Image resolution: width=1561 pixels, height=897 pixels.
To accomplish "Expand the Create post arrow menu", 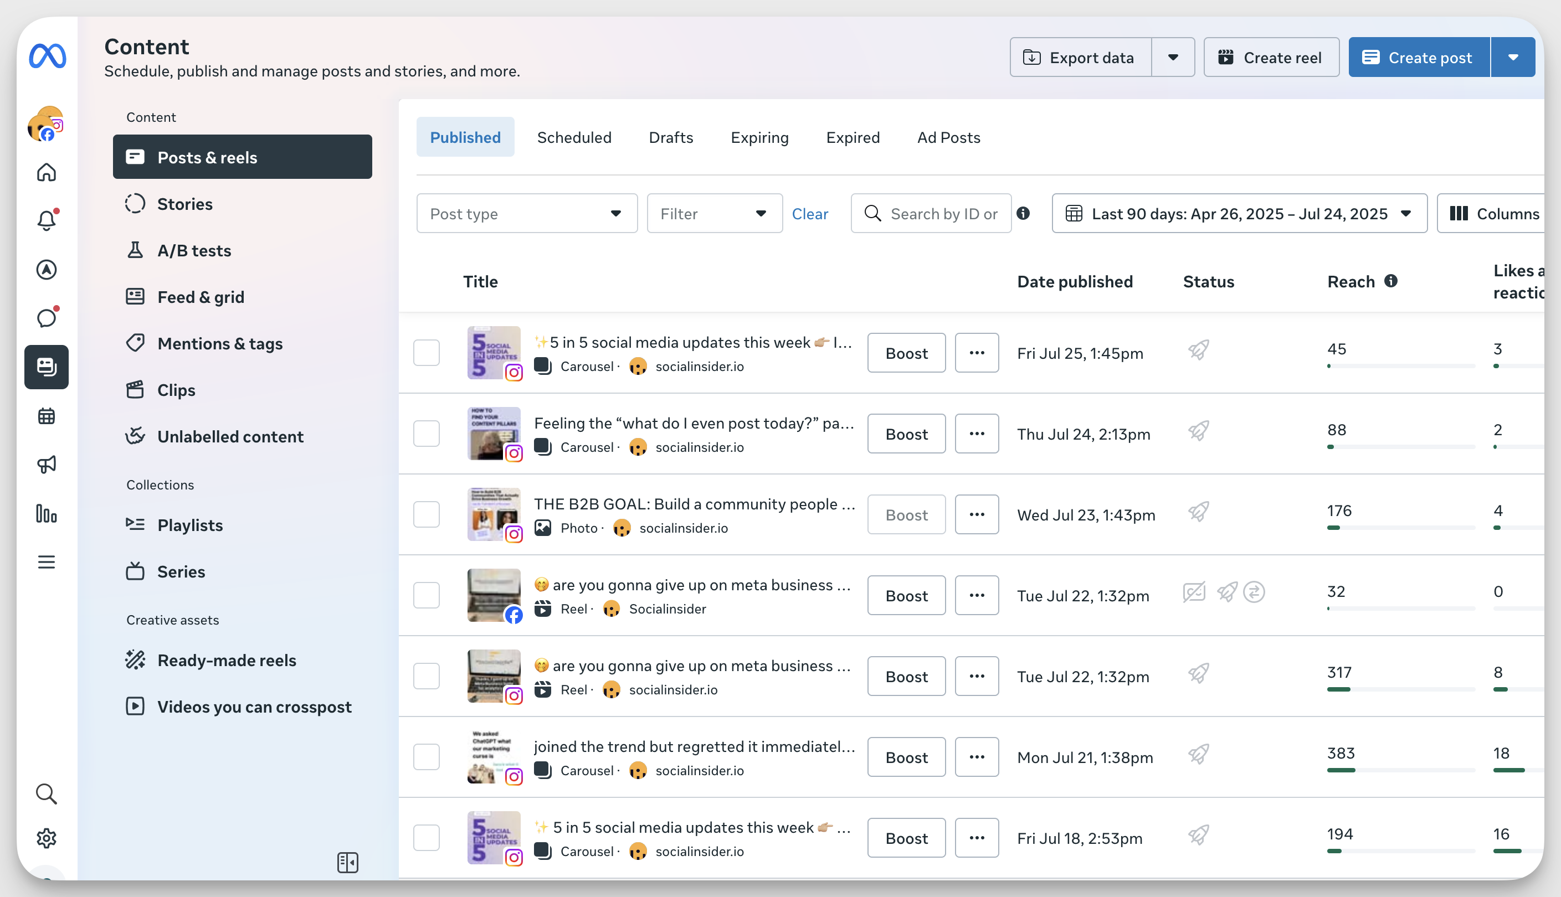I will (1513, 57).
